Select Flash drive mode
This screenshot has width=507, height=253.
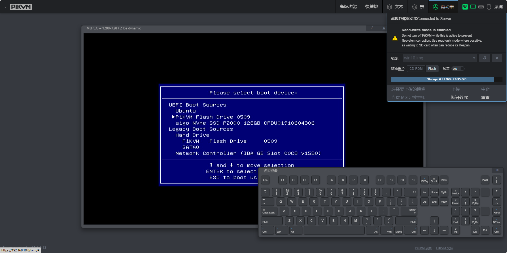pyautogui.click(x=432, y=69)
